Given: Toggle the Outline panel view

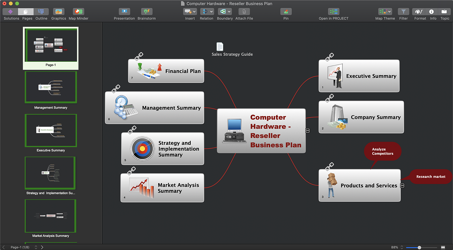Looking at the screenshot, I should [x=41, y=12].
